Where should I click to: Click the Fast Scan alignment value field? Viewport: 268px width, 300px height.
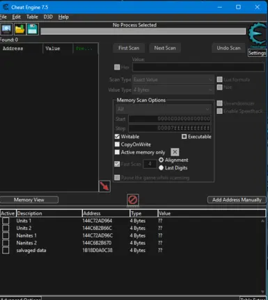(x=150, y=164)
